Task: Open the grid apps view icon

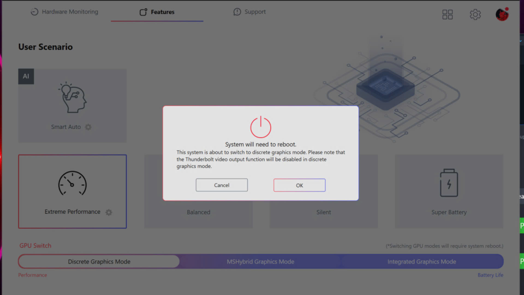Action: [x=447, y=14]
